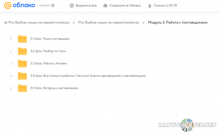Click the save to cloud icon
Image resolution: width=219 pixels, height=134 pixels.
tap(105, 5)
